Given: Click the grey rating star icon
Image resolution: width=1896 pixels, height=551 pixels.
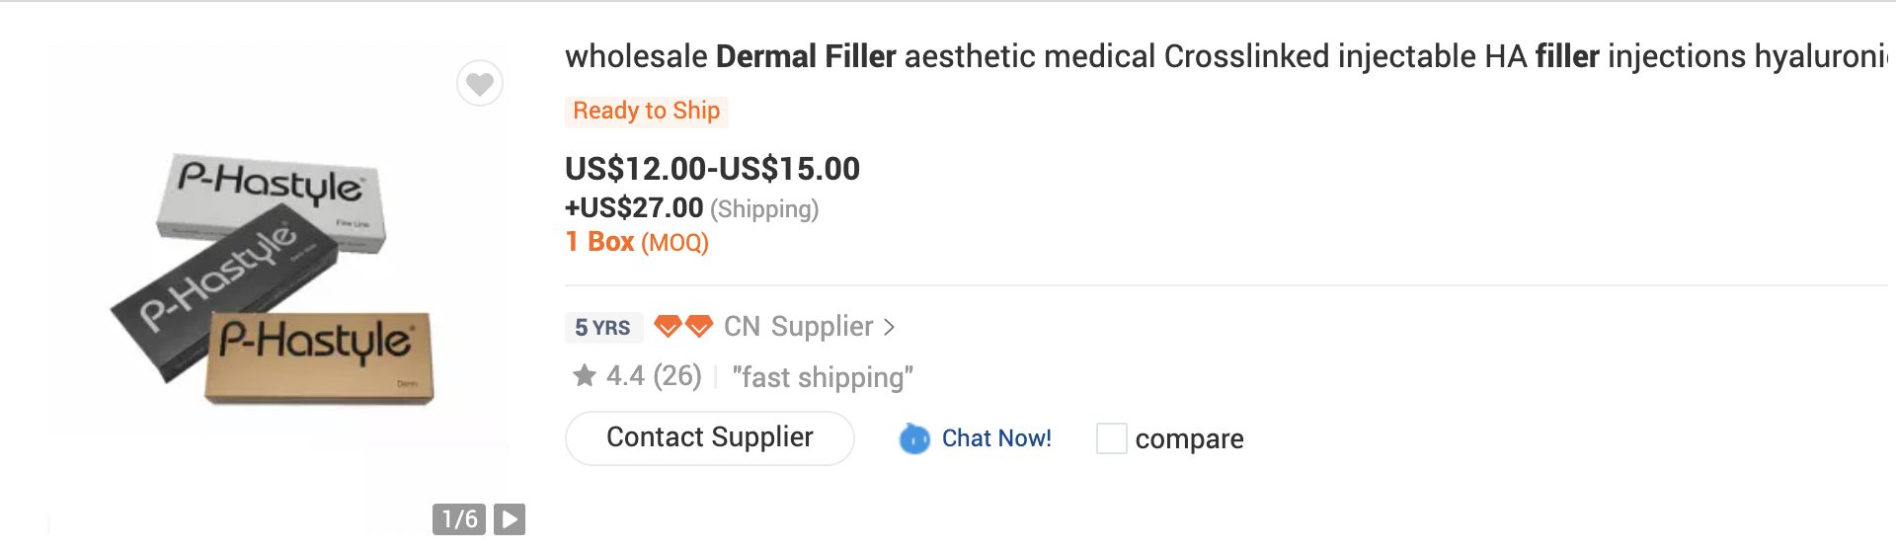Looking at the screenshot, I should point(585,375).
